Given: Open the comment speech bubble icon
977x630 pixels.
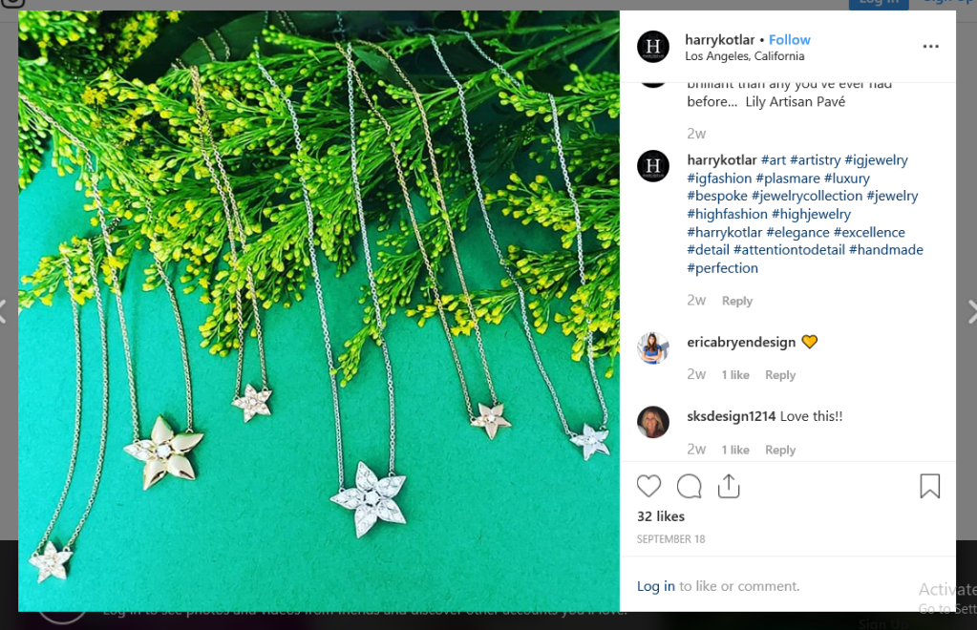Looking at the screenshot, I should pos(689,486).
